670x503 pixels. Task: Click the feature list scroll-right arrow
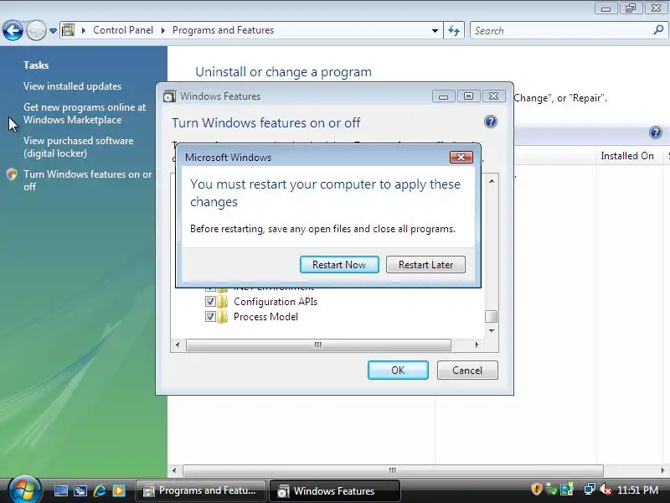[477, 345]
